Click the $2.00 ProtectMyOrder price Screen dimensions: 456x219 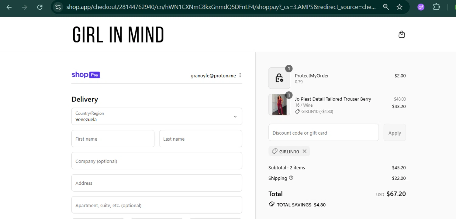click(x=400, y=76)
